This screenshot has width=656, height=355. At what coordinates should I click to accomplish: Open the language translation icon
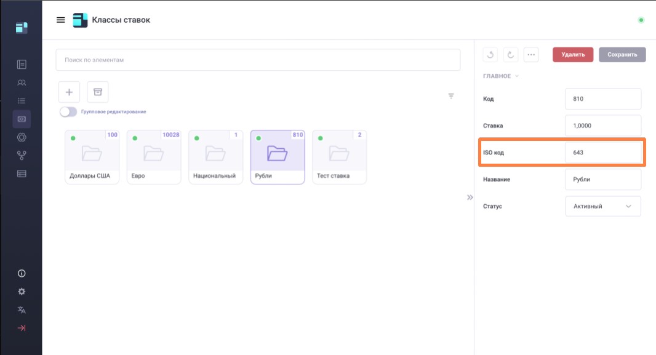pyautogui.click(x=22, y=309)
